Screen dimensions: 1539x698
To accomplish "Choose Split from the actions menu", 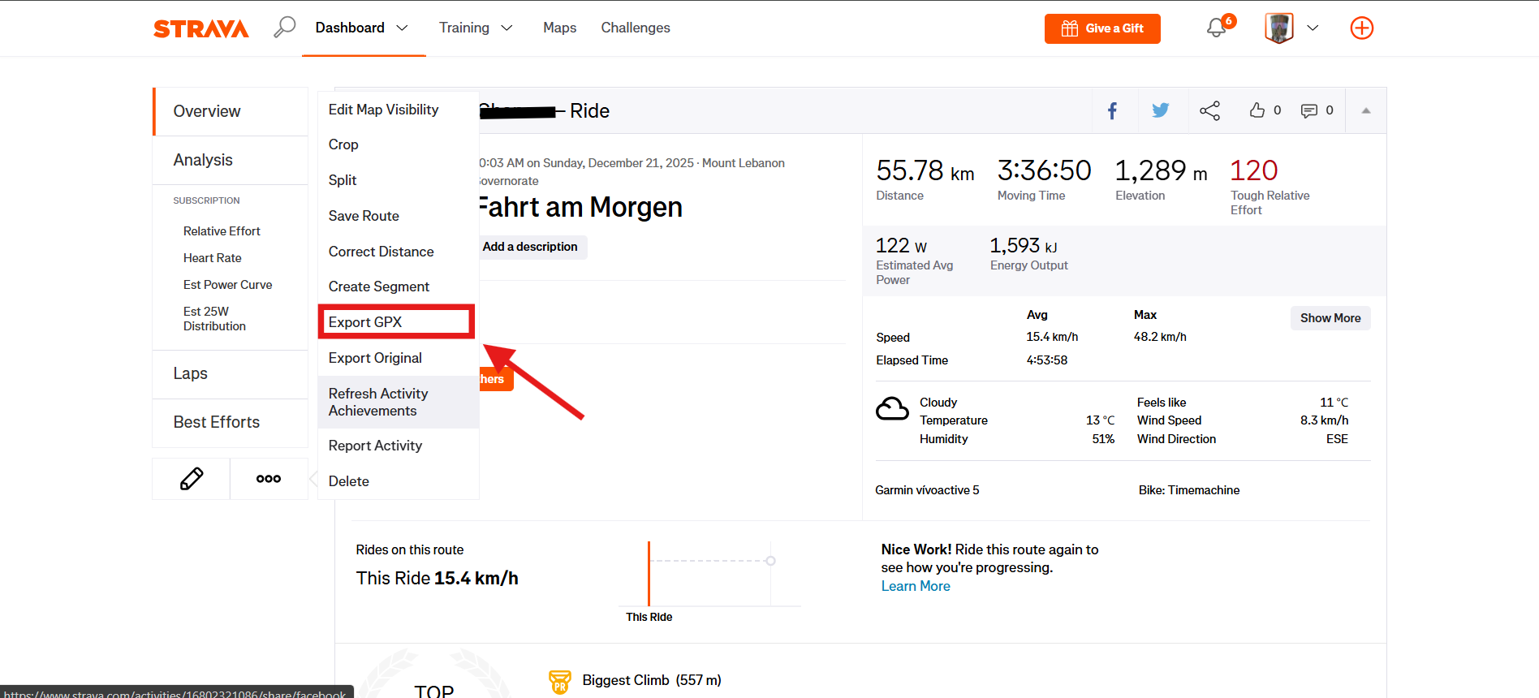I will 398,180.
